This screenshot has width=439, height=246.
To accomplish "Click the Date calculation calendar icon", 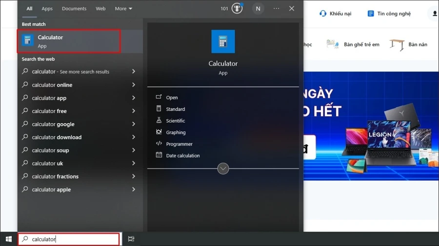I will point(159,155).
